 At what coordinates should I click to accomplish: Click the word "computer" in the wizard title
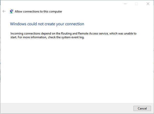tap(55, 11)
